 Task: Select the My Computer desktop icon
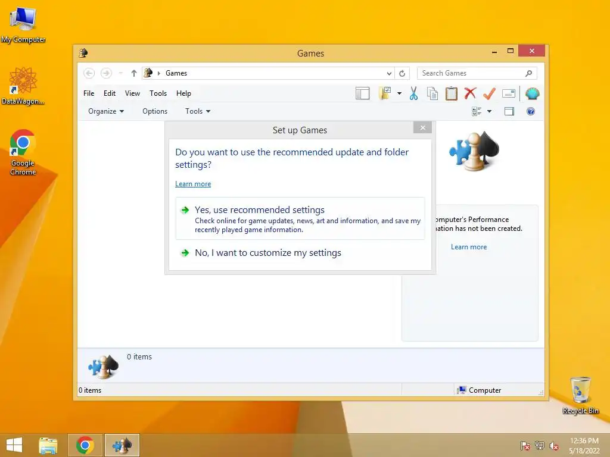(23, 24)
